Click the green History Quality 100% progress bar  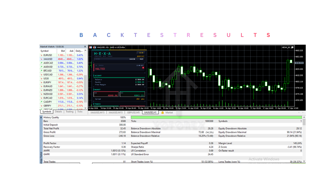click(215, 117)
